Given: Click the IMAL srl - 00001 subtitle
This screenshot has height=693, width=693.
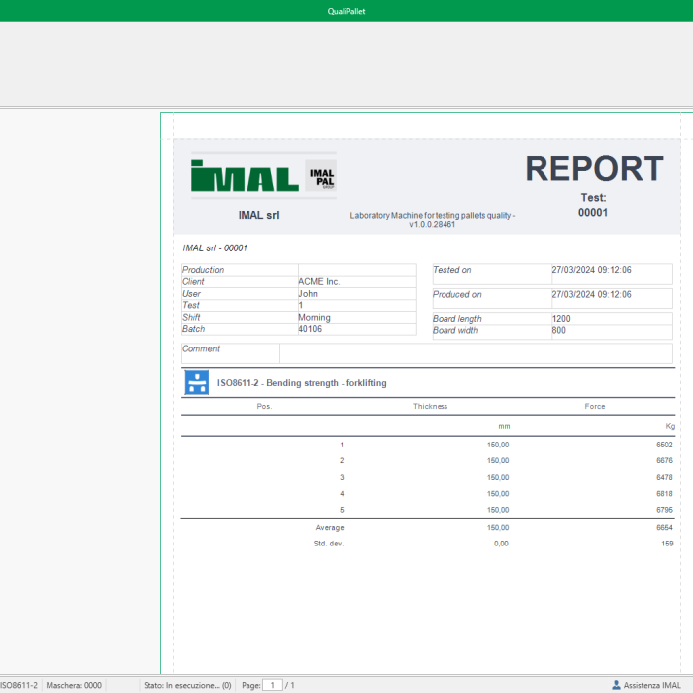Looking at the screenshot, I should tap(215, 247).
